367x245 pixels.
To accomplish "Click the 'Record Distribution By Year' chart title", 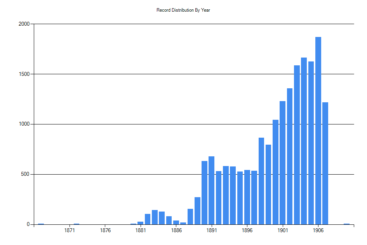I will click(x=183, y=10).
